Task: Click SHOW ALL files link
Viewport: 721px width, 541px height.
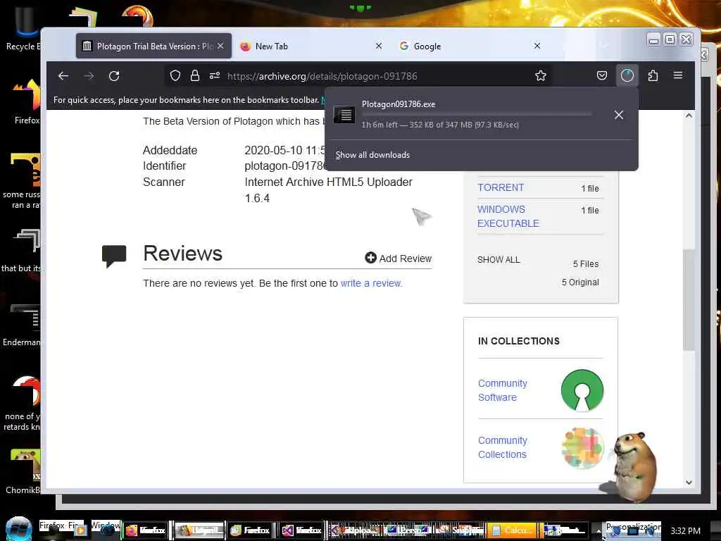Action: click(499, 260)
